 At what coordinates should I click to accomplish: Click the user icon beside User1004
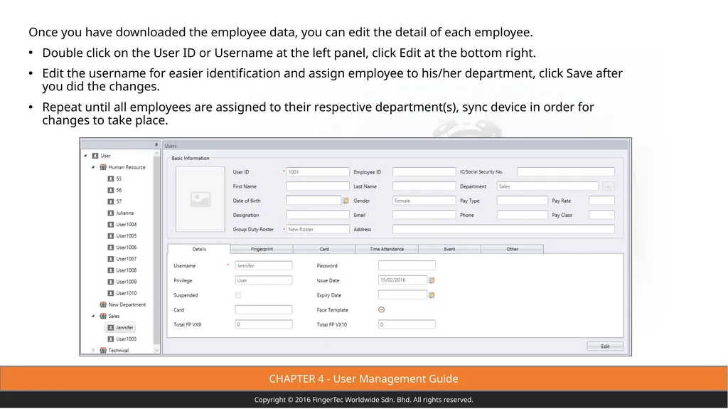(110, 225)
